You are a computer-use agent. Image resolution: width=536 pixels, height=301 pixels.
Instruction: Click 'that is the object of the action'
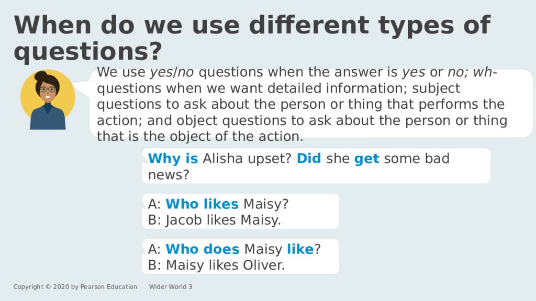click(200, 136)
